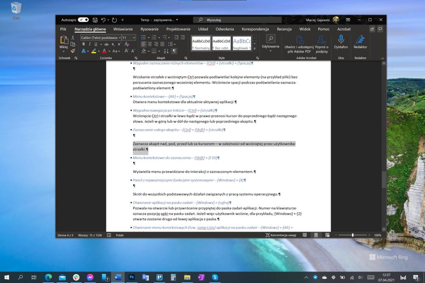The image size is (425, 283).
Task: Clear all formatting icon
Action: click(x=127, y=44)
